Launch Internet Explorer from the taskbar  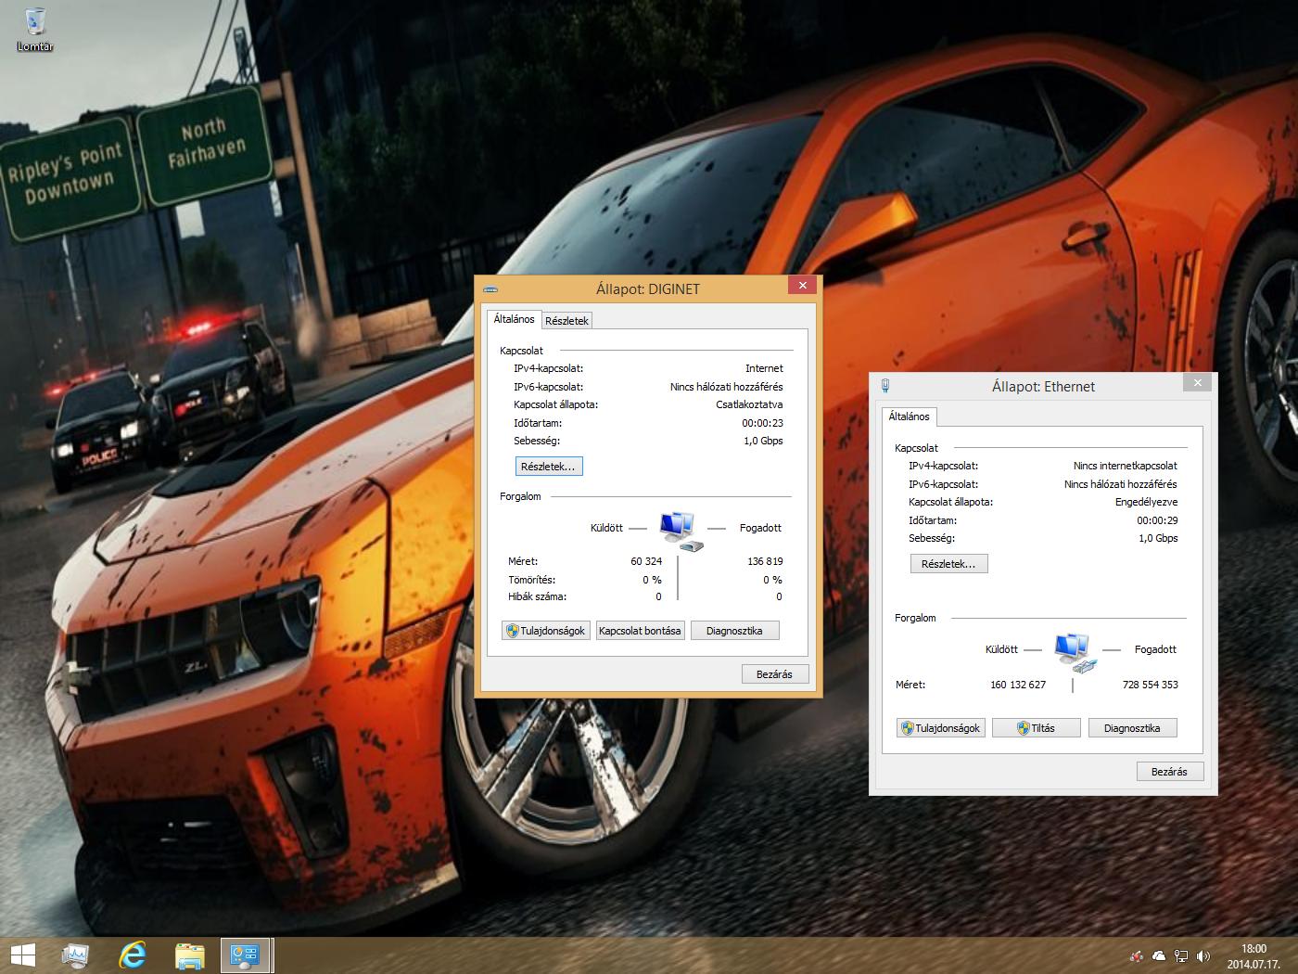click(133, 955)
